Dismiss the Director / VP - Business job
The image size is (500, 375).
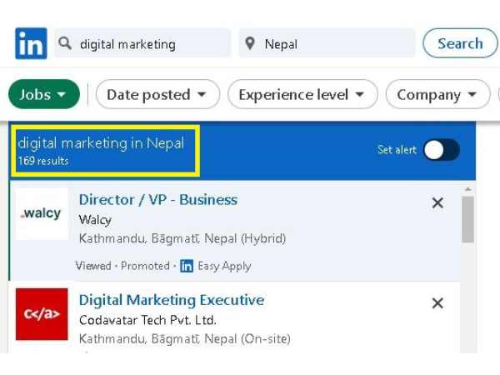coord(437,202)
